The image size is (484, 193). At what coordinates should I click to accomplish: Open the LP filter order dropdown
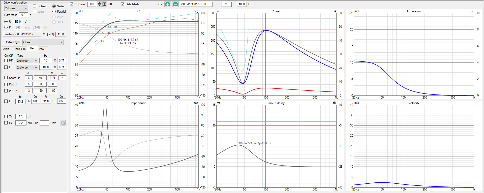pos(27,68)
